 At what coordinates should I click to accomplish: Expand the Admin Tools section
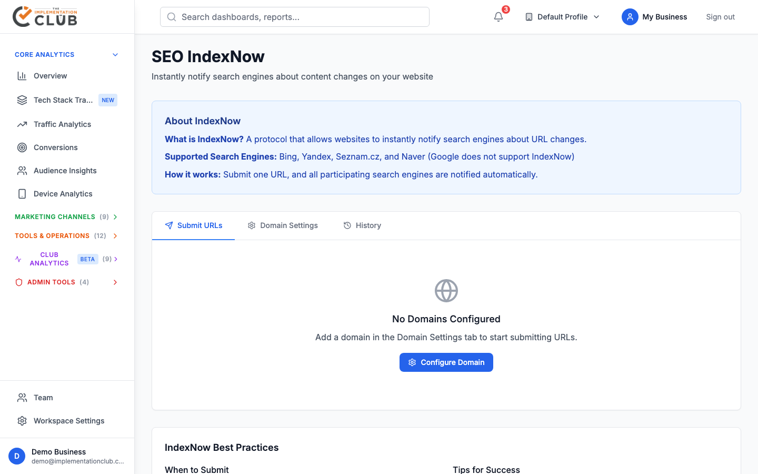[x=115, y=282]
